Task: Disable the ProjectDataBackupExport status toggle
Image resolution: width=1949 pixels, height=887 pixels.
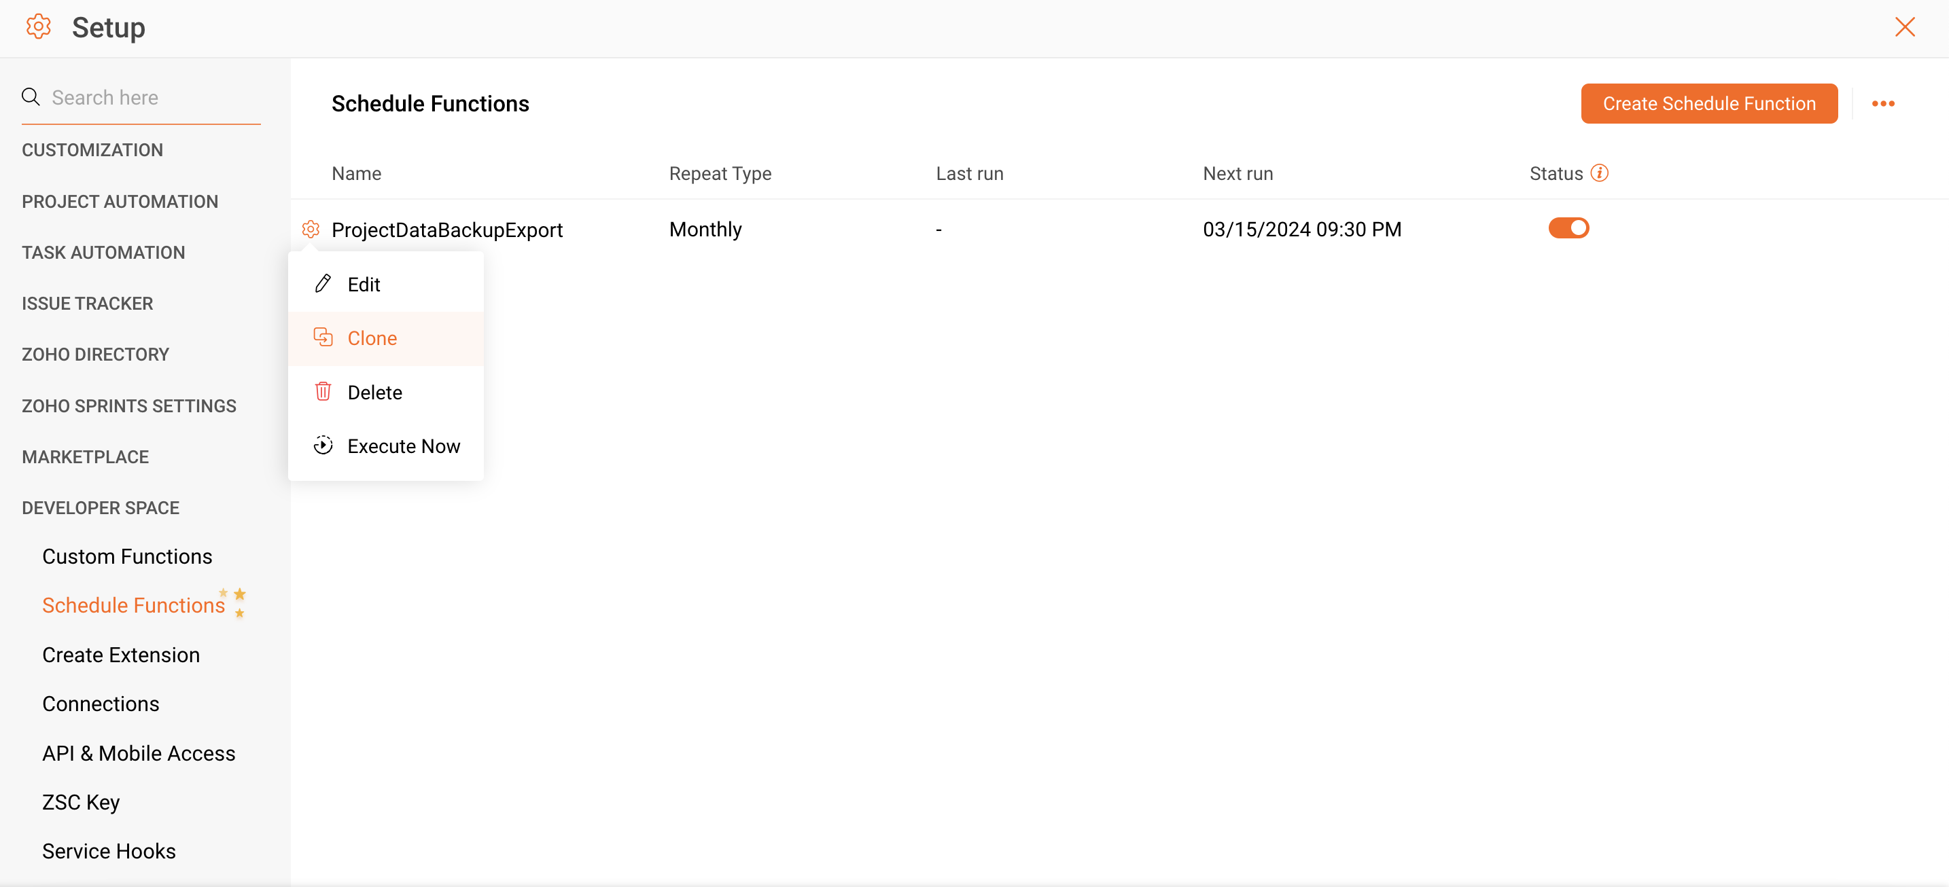Action: (x=1568, y=228)
